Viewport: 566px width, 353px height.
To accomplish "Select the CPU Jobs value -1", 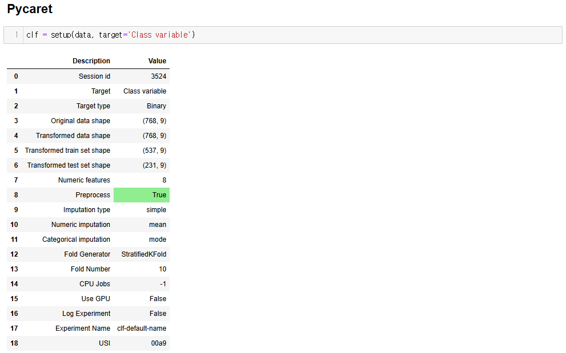I will coord(163,284).
